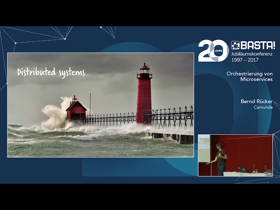Click the 'Orchestrierung von Microservices' title
The width and height of the screenshot is (280, 210).
click(250, 76)
